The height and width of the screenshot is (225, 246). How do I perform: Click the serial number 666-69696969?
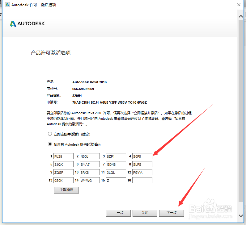tap(83, 89)
